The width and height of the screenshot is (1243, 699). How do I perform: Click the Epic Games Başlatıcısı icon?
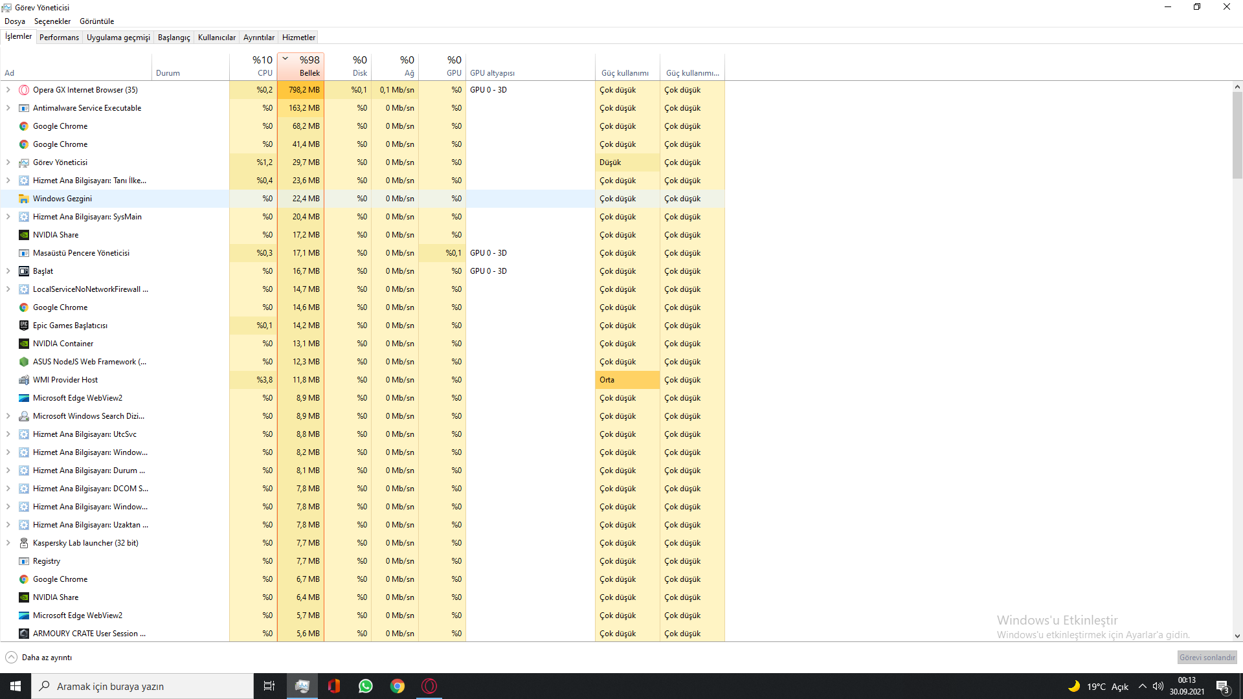click(24, 326)
